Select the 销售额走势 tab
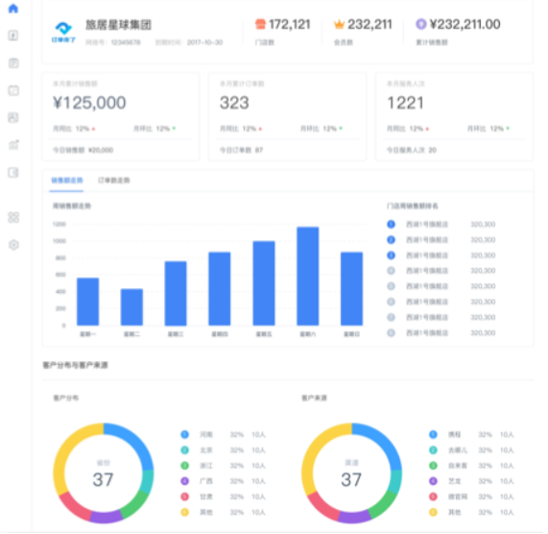 click(67, 181)
